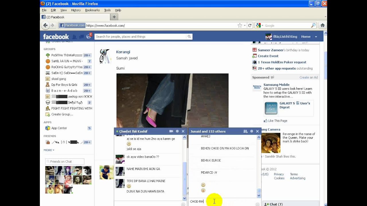The height and width of the screenshot is (206, 367).
Task: Click Create Event calendar icon
Action: coord(254,56)
